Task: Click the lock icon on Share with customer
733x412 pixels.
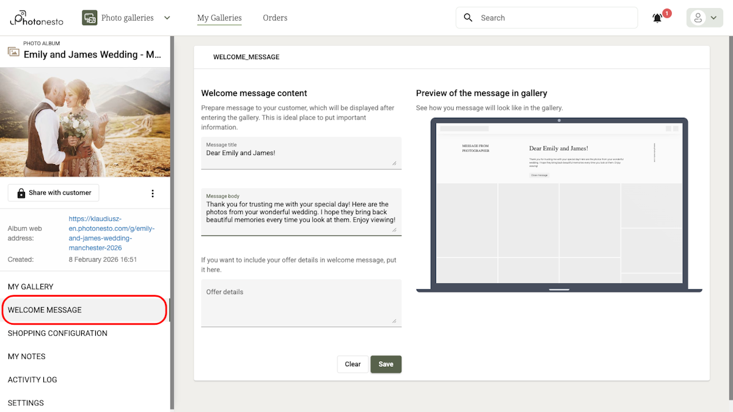Action: tap(21, 192)
